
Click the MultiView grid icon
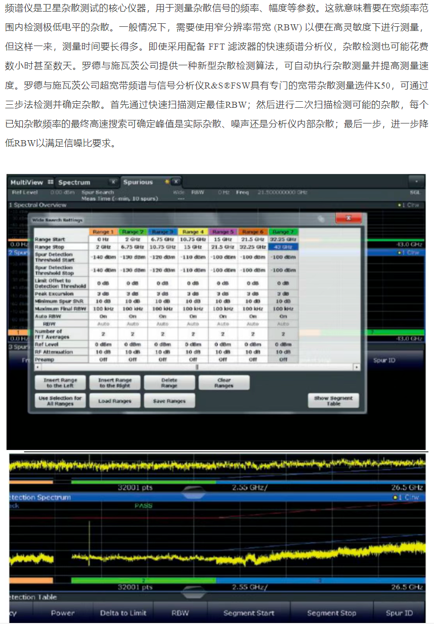(50, 182)
